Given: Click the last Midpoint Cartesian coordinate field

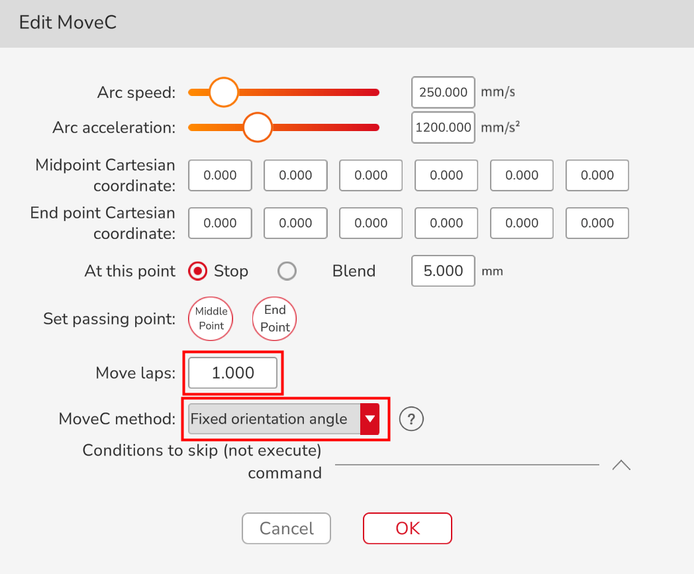Looking at the screenshot, I should 597,175.
